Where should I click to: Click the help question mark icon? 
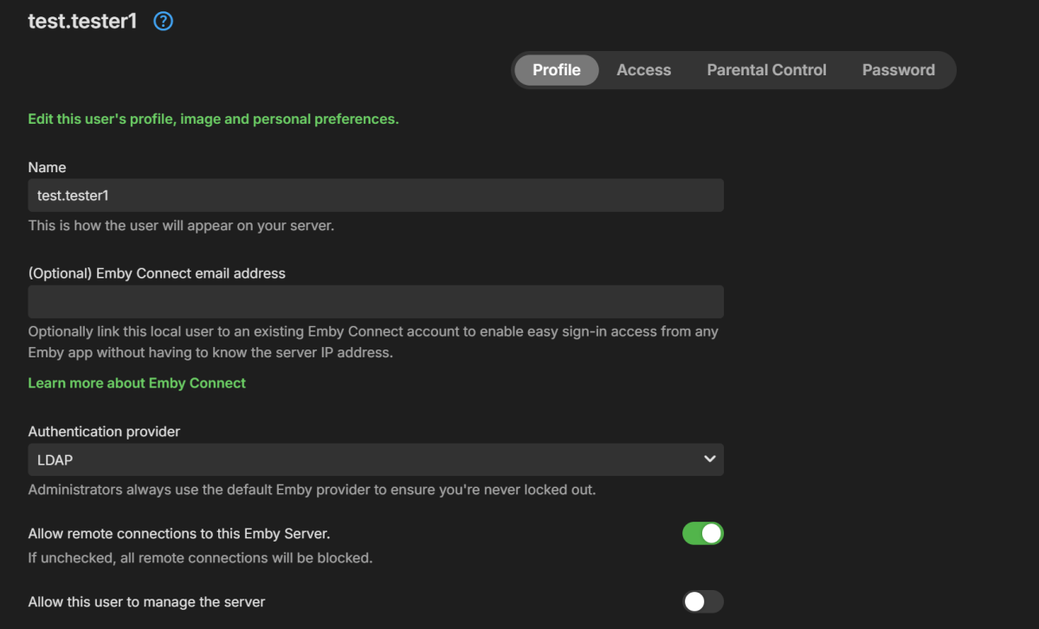(x=163, y=22)
